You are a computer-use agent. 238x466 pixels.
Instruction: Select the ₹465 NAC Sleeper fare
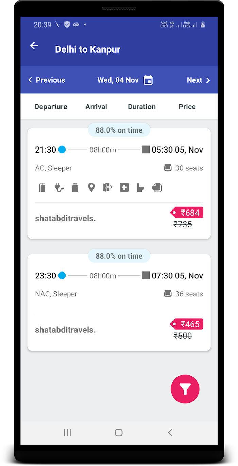[x=187, y=324]
